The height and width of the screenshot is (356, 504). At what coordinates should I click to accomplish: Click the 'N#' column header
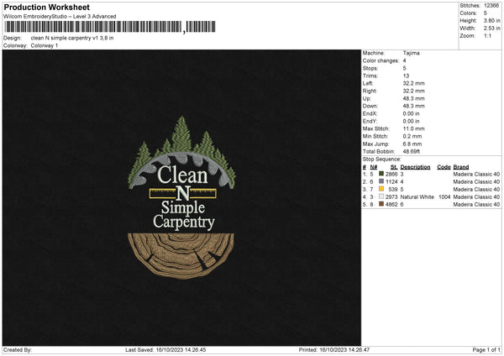click(x=374, y=167)
